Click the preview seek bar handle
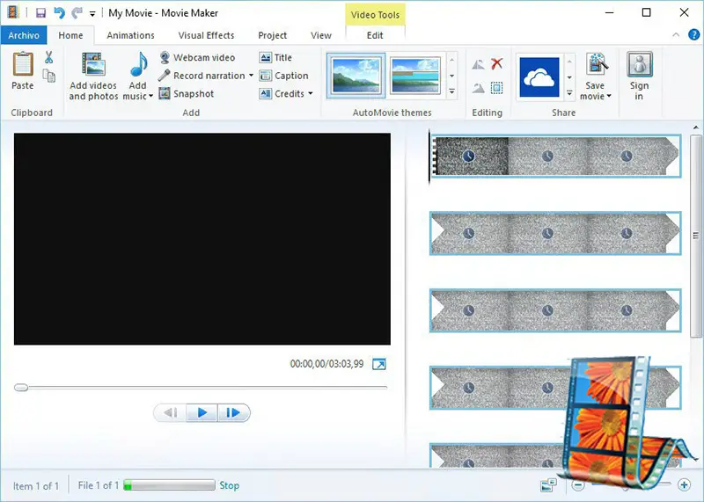 (21, 387)
